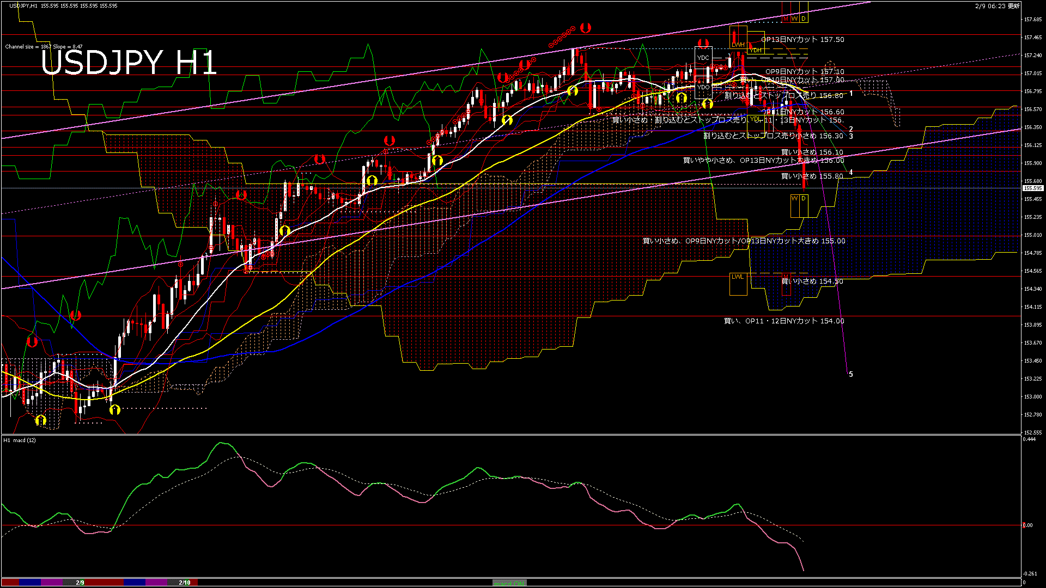Click red down arrow above YDC box
Viewport: 1046px width, 588px height.
(x=703, y=43)
